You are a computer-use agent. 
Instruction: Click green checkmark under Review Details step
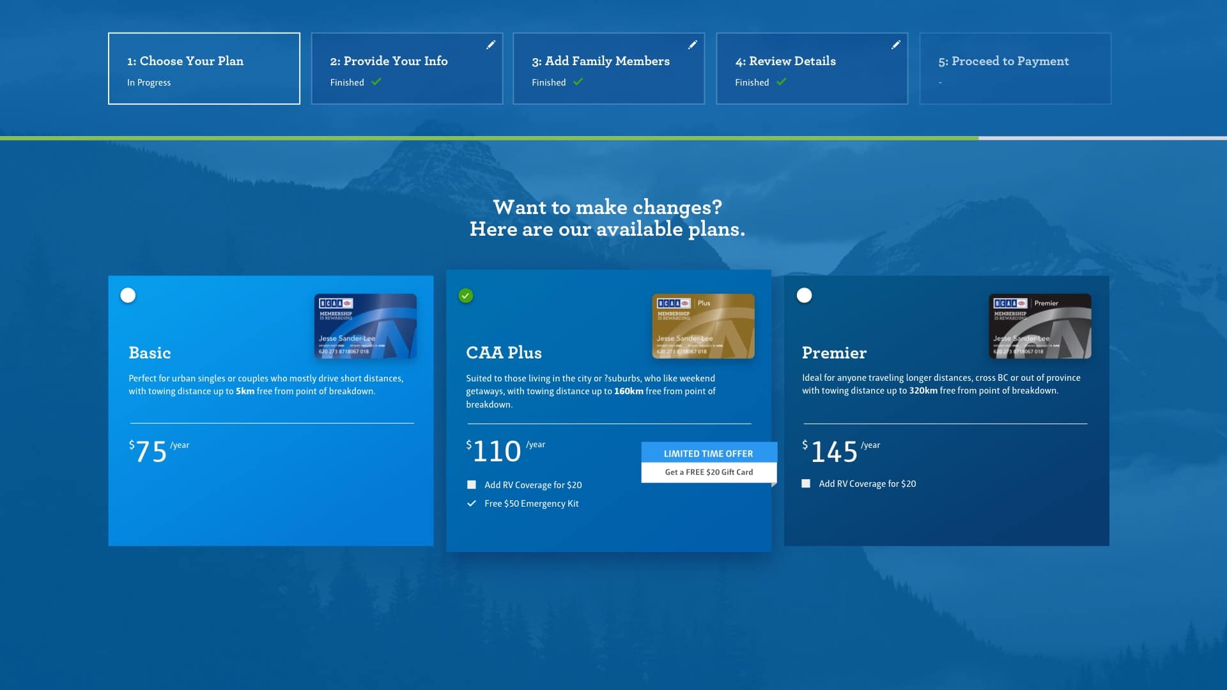782,82
